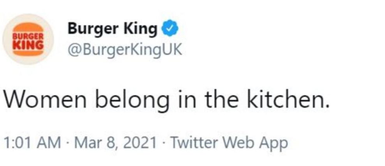Click the bottom bun of the logo

(x=28, y=52)
